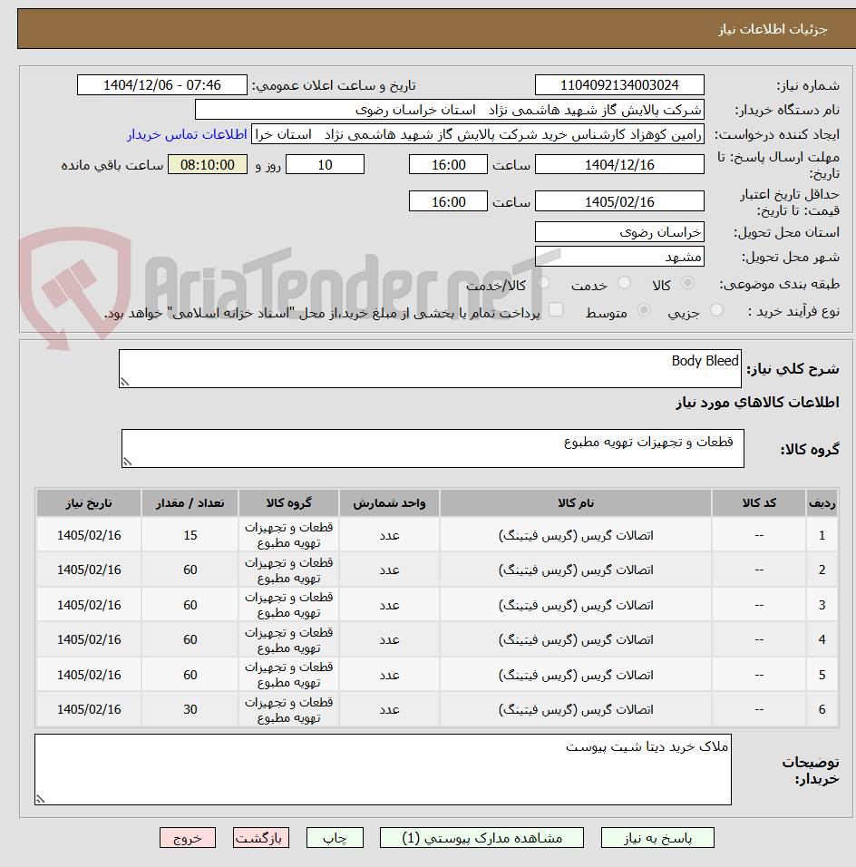856x867 pixels.
Task: Click the واحد شمارش column header
Action: pyautogui.click(x=389, y=502)
